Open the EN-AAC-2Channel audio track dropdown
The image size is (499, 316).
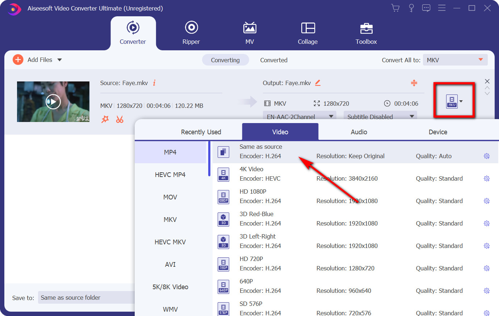(299, 116)
